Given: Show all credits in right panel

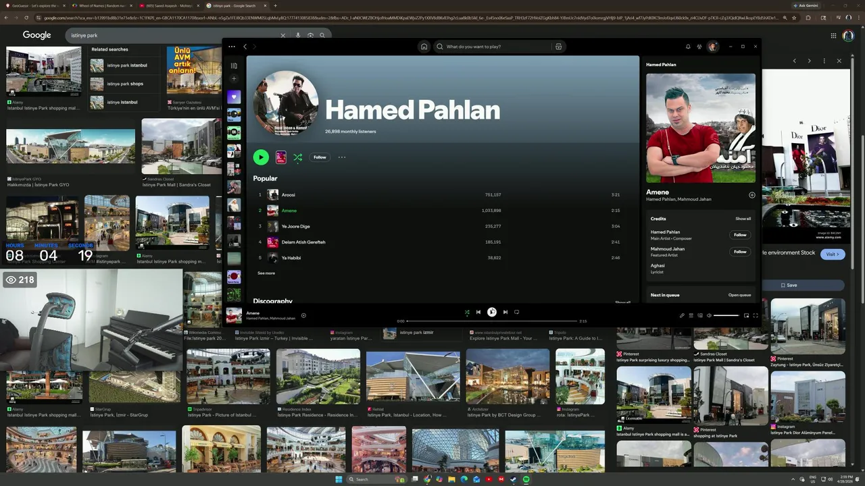Looking at the screenshot, I should point(743,219).
